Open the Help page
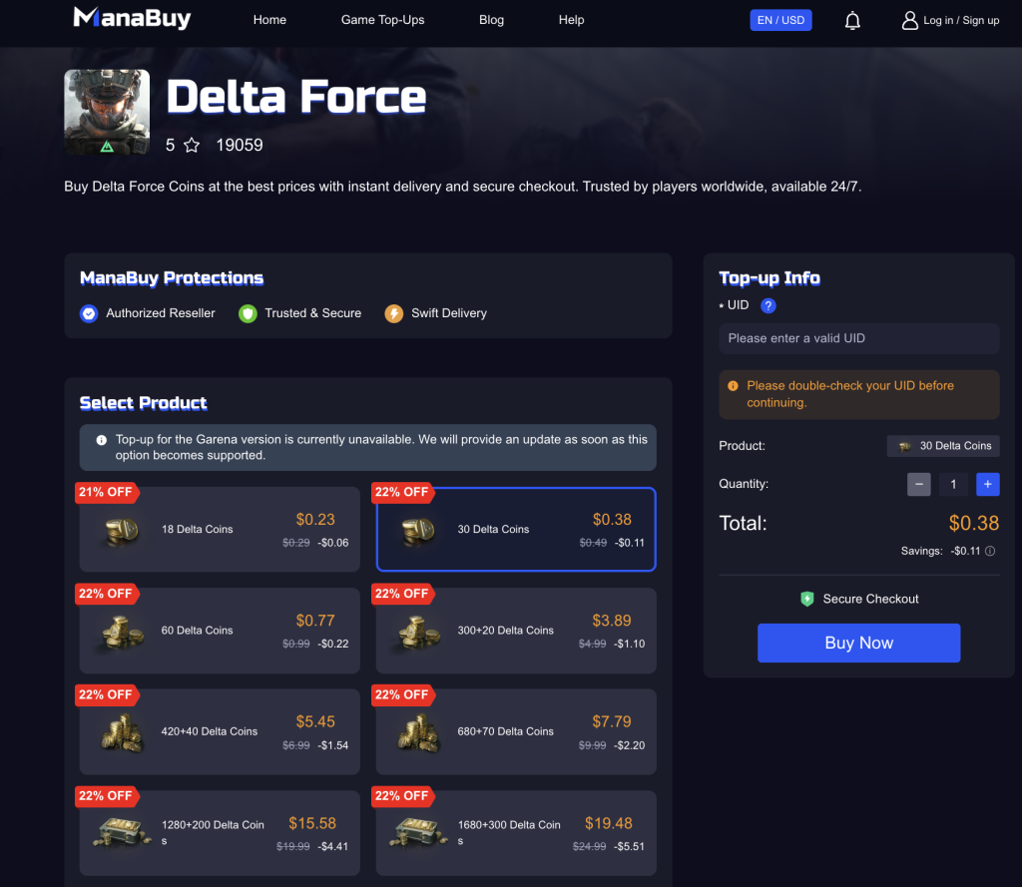The width and height of the screenshot is (1022, 887). (x=571, y=20)
